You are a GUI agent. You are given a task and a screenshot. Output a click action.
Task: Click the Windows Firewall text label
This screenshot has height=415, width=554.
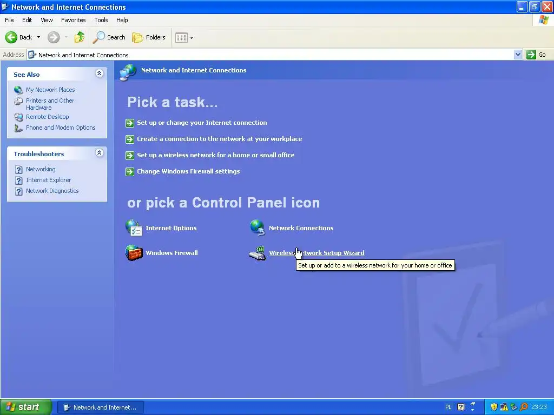[x=172, y=253]
